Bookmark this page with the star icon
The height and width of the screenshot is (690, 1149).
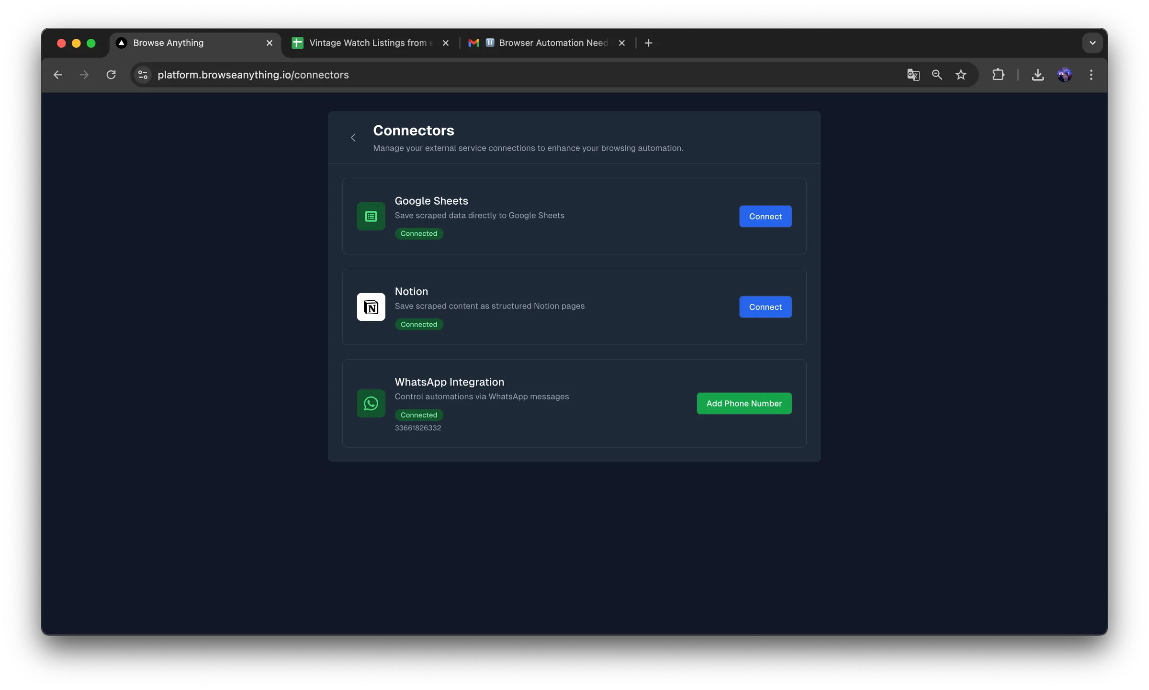point(961,75)
